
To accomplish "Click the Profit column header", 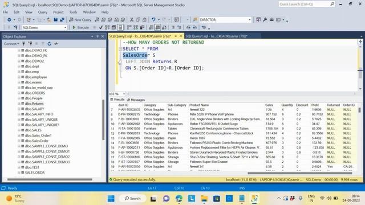I will click(315, 105).
